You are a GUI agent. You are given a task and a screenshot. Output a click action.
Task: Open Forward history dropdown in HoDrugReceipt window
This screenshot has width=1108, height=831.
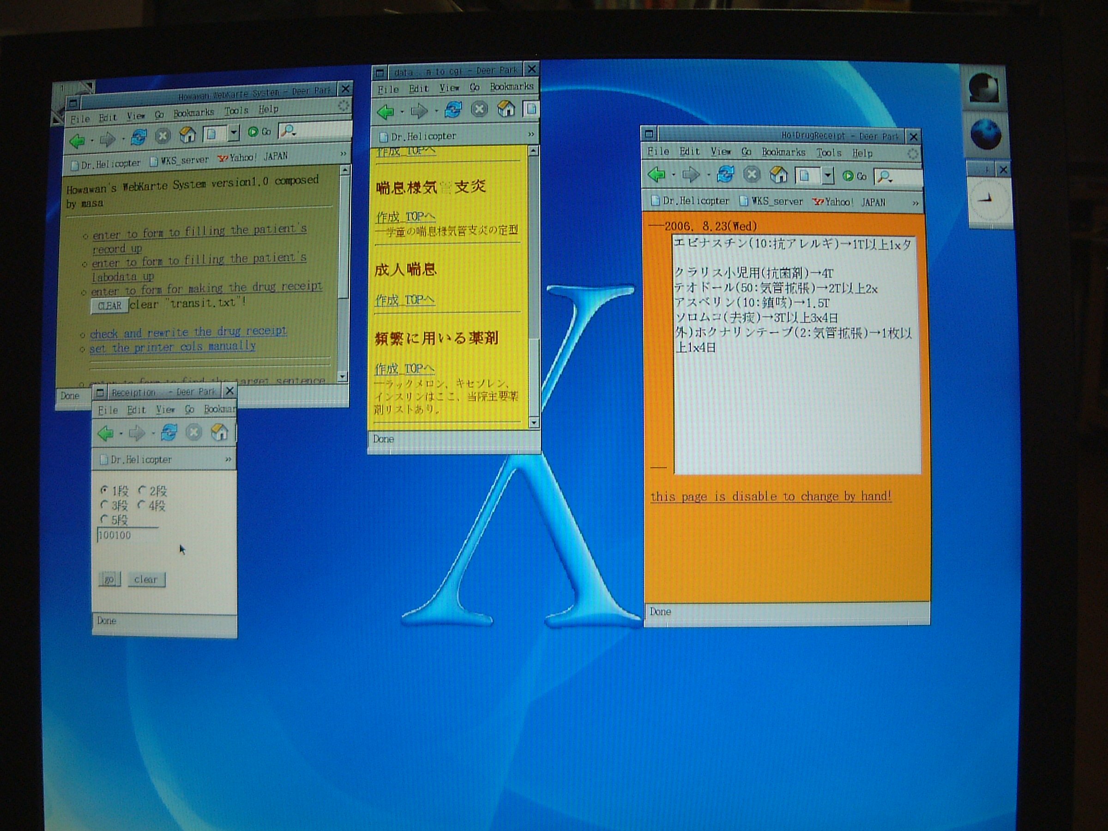[x=708, y=175]
